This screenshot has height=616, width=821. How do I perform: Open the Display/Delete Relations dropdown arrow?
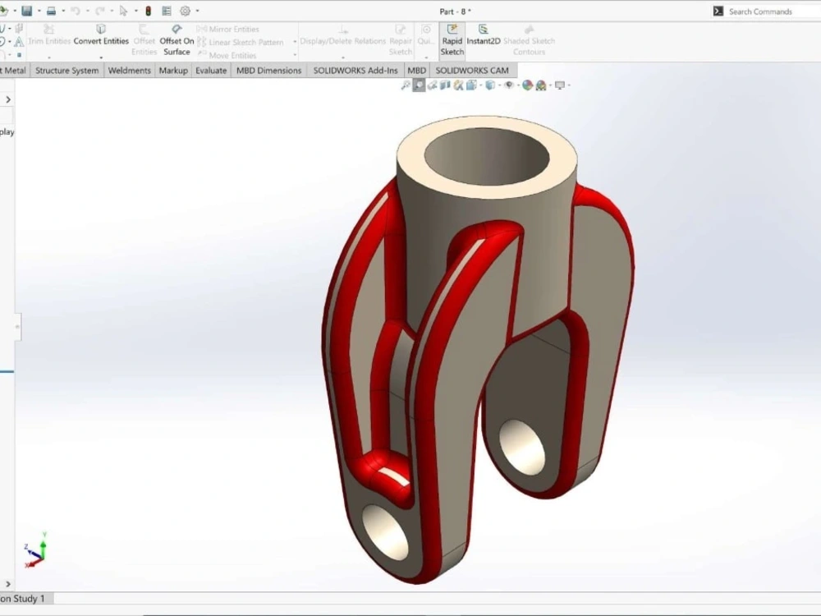(343, 57)
